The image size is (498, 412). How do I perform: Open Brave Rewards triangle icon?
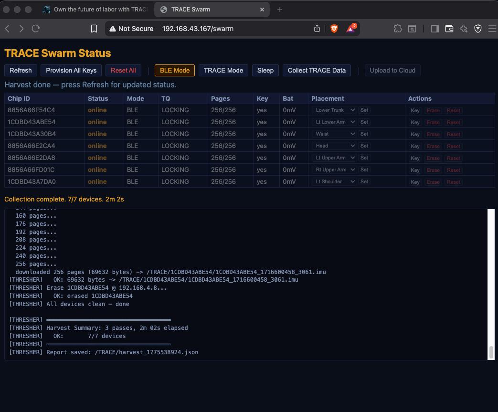pos(350,29)
